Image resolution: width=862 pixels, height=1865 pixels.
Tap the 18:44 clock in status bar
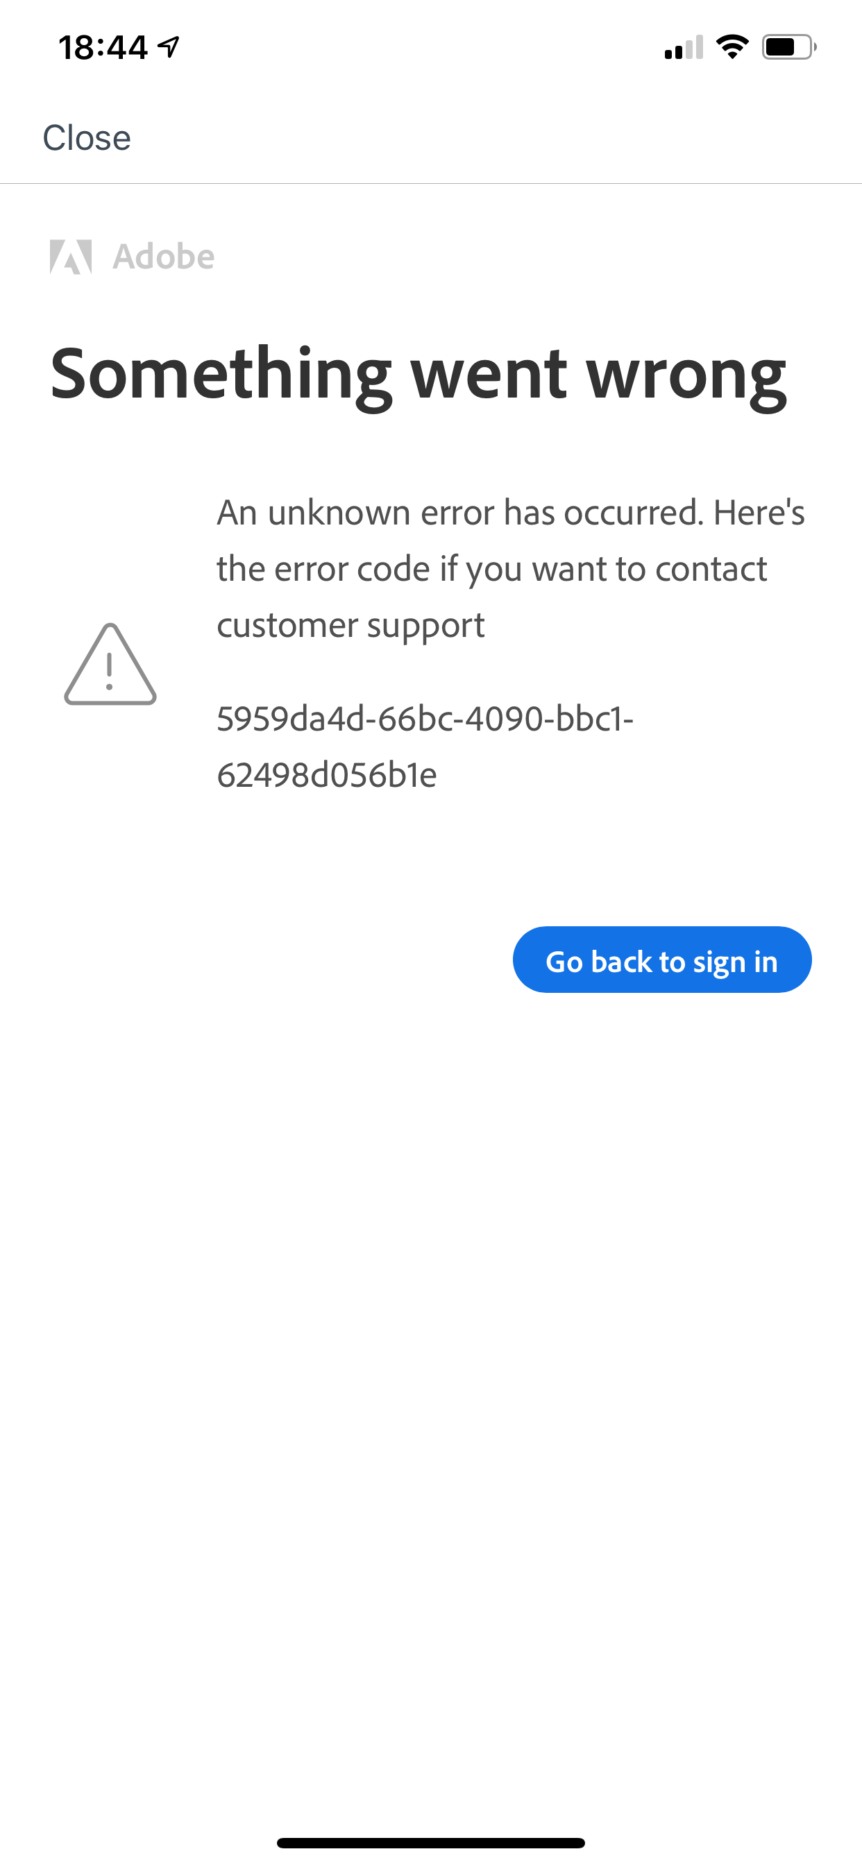(x=103, y=48)
